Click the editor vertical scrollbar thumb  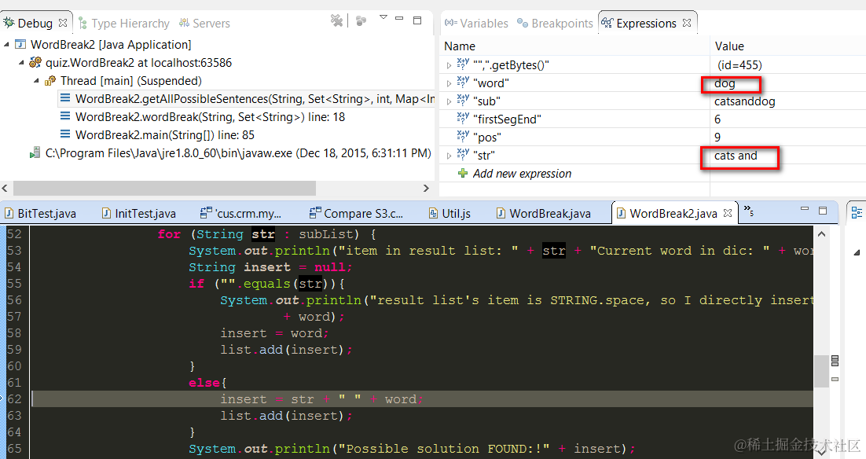click(821, 370)
